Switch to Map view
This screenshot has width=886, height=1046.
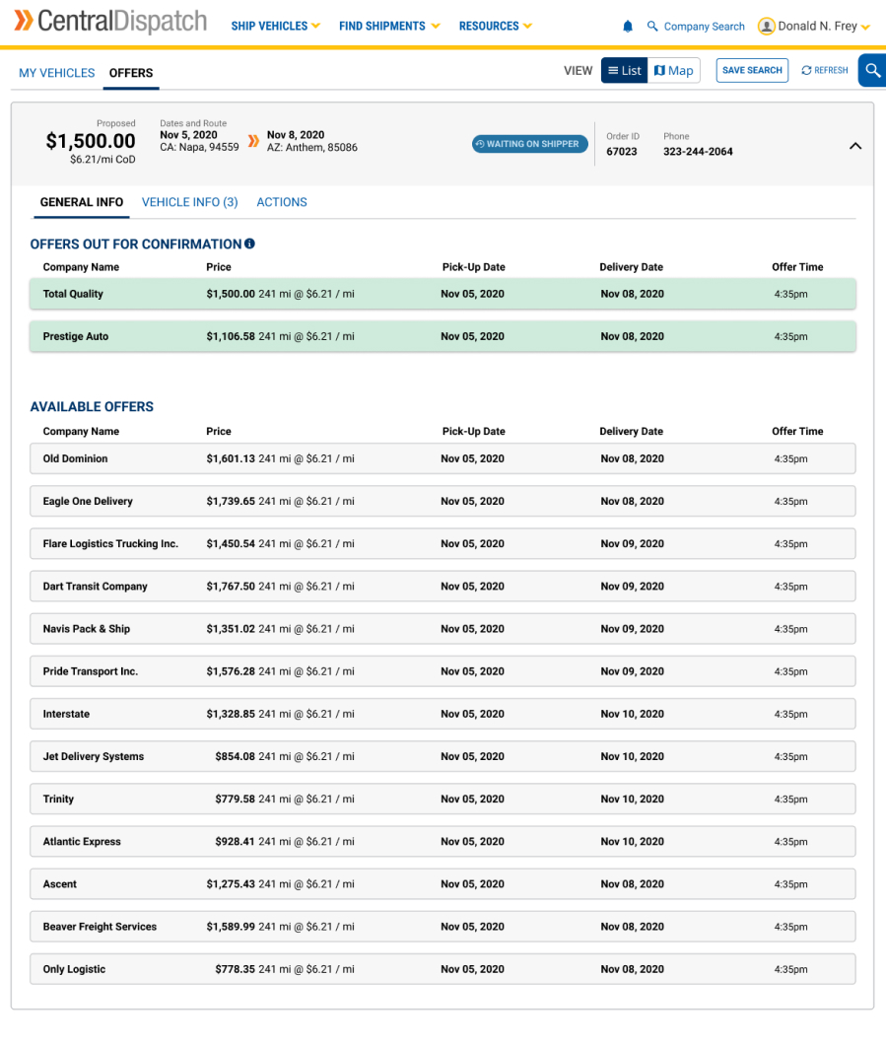674,71
